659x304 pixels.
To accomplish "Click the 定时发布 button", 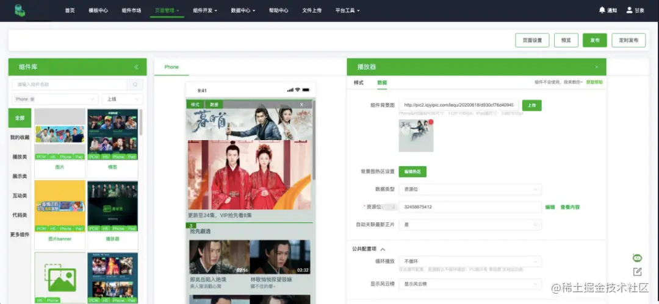I will tap(628, 40).
